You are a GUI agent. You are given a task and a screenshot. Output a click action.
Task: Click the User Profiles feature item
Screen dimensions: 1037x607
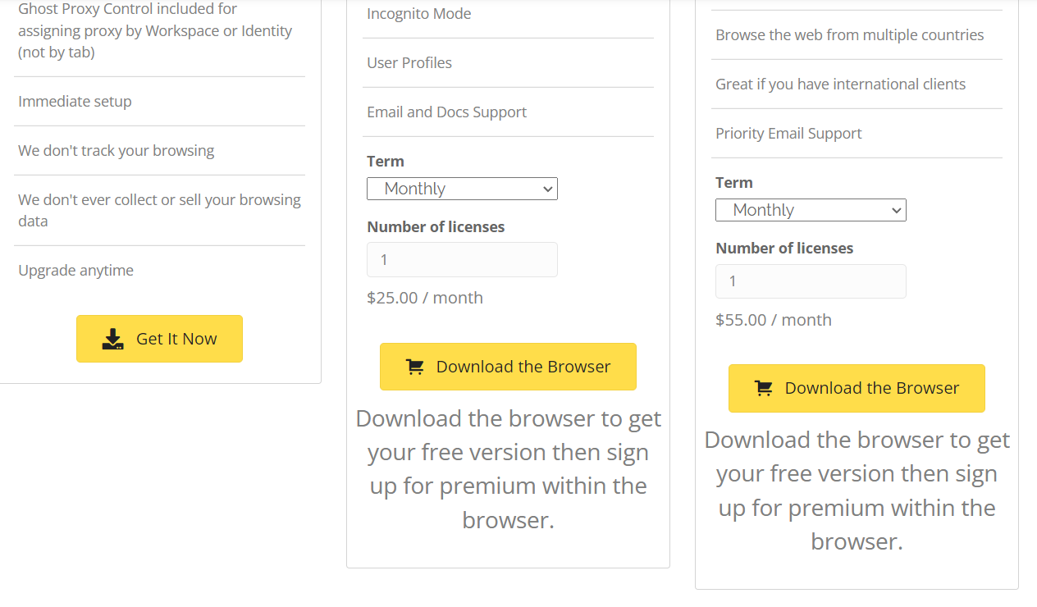[409, 62]
